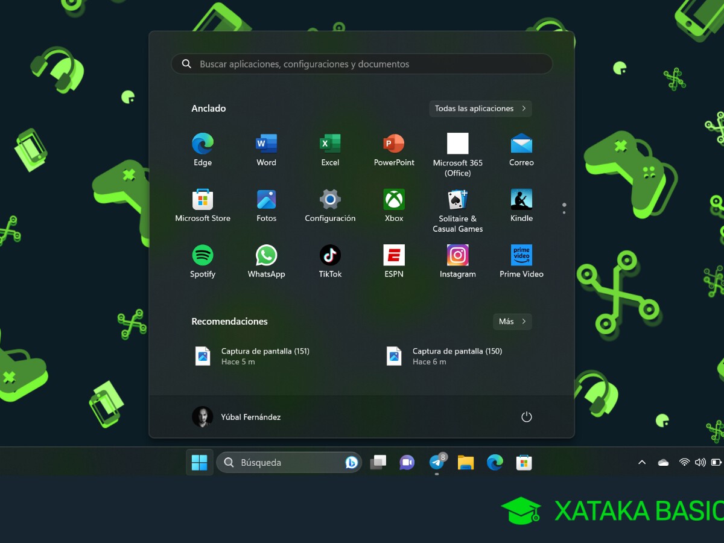Expand Más recommendations
The image size is (724, 543).
point(512,322)
